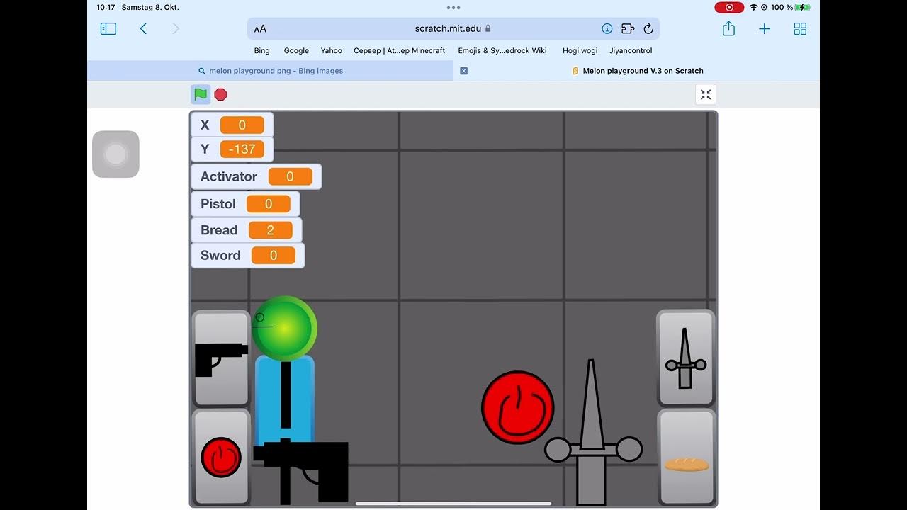Open the Yahoo bookmark
This screenshot has width=907, height=510.
click(331, 50)
